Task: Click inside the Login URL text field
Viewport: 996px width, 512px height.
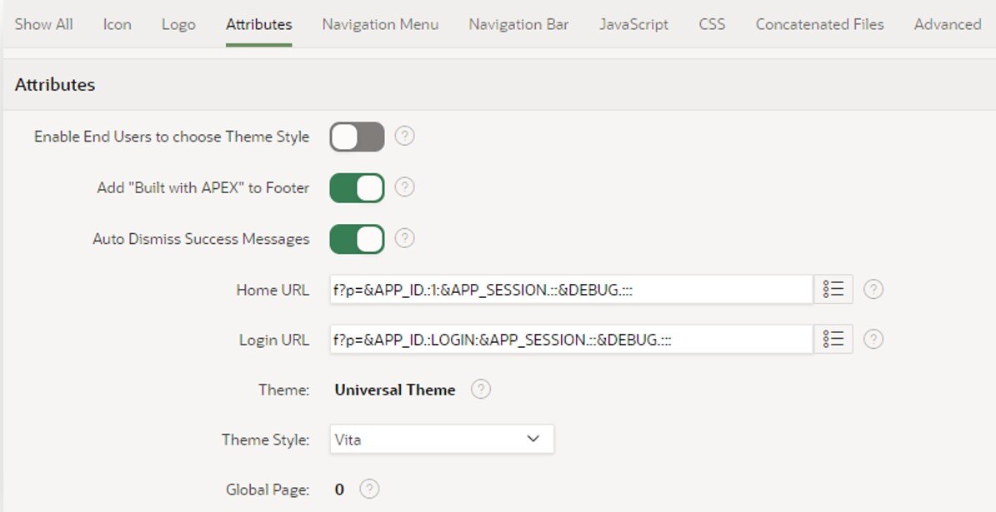Action: click(572, 340)
